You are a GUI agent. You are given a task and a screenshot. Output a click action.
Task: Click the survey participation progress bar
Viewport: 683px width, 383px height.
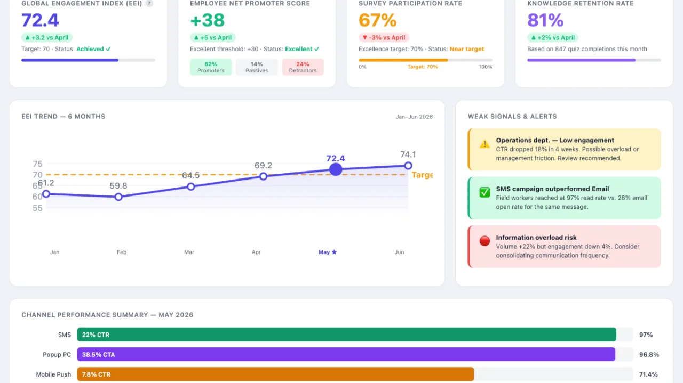pyautogui.click(x=425, y=60)
